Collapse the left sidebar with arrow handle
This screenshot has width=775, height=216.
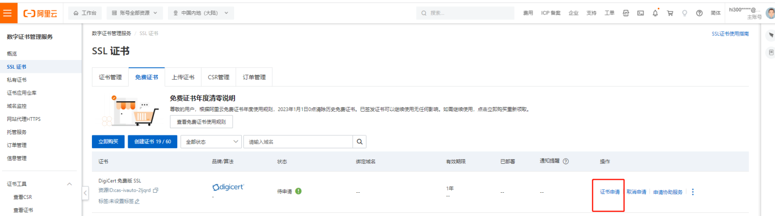(85, 192)
